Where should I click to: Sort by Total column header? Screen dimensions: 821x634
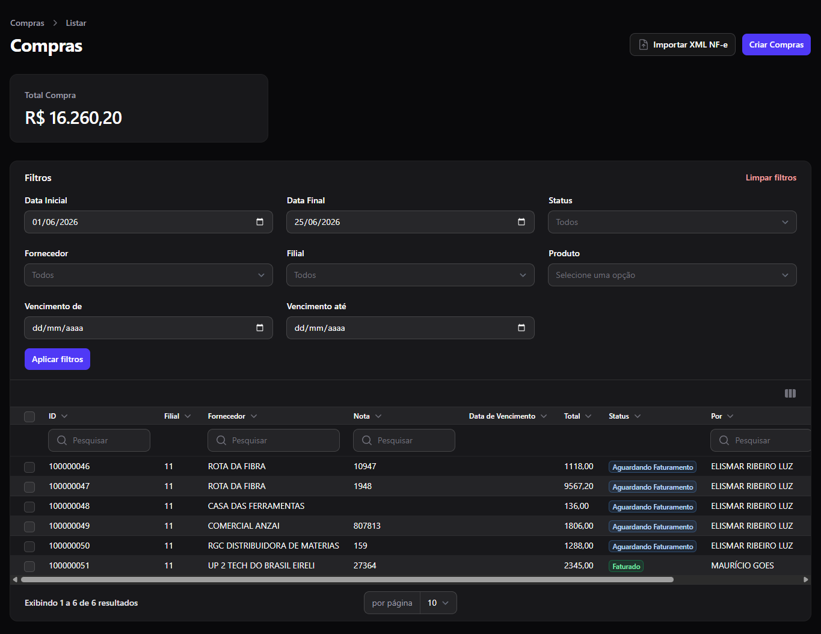[x=578, y=416]
